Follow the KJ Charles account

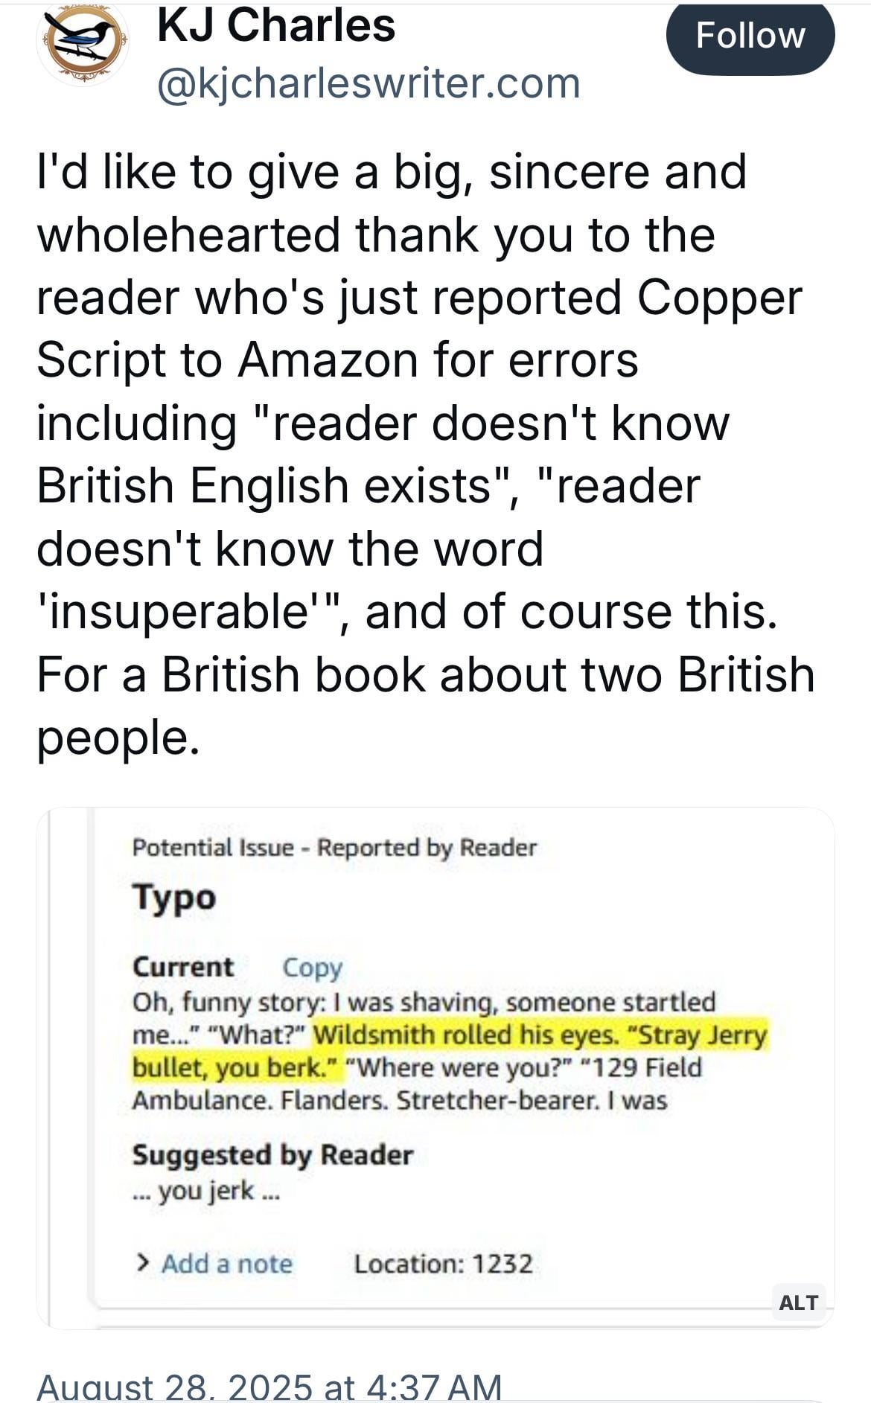point(750,36)
